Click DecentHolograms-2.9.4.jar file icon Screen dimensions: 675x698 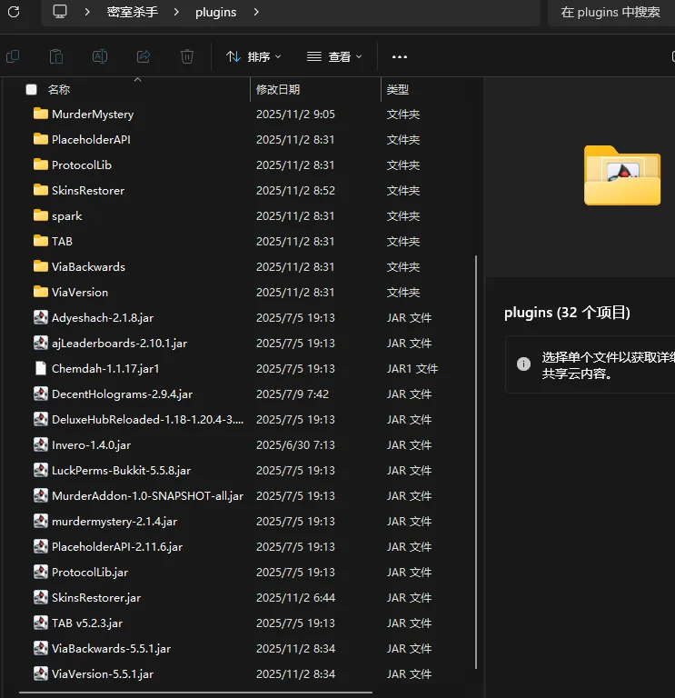[x=41, y=394]
